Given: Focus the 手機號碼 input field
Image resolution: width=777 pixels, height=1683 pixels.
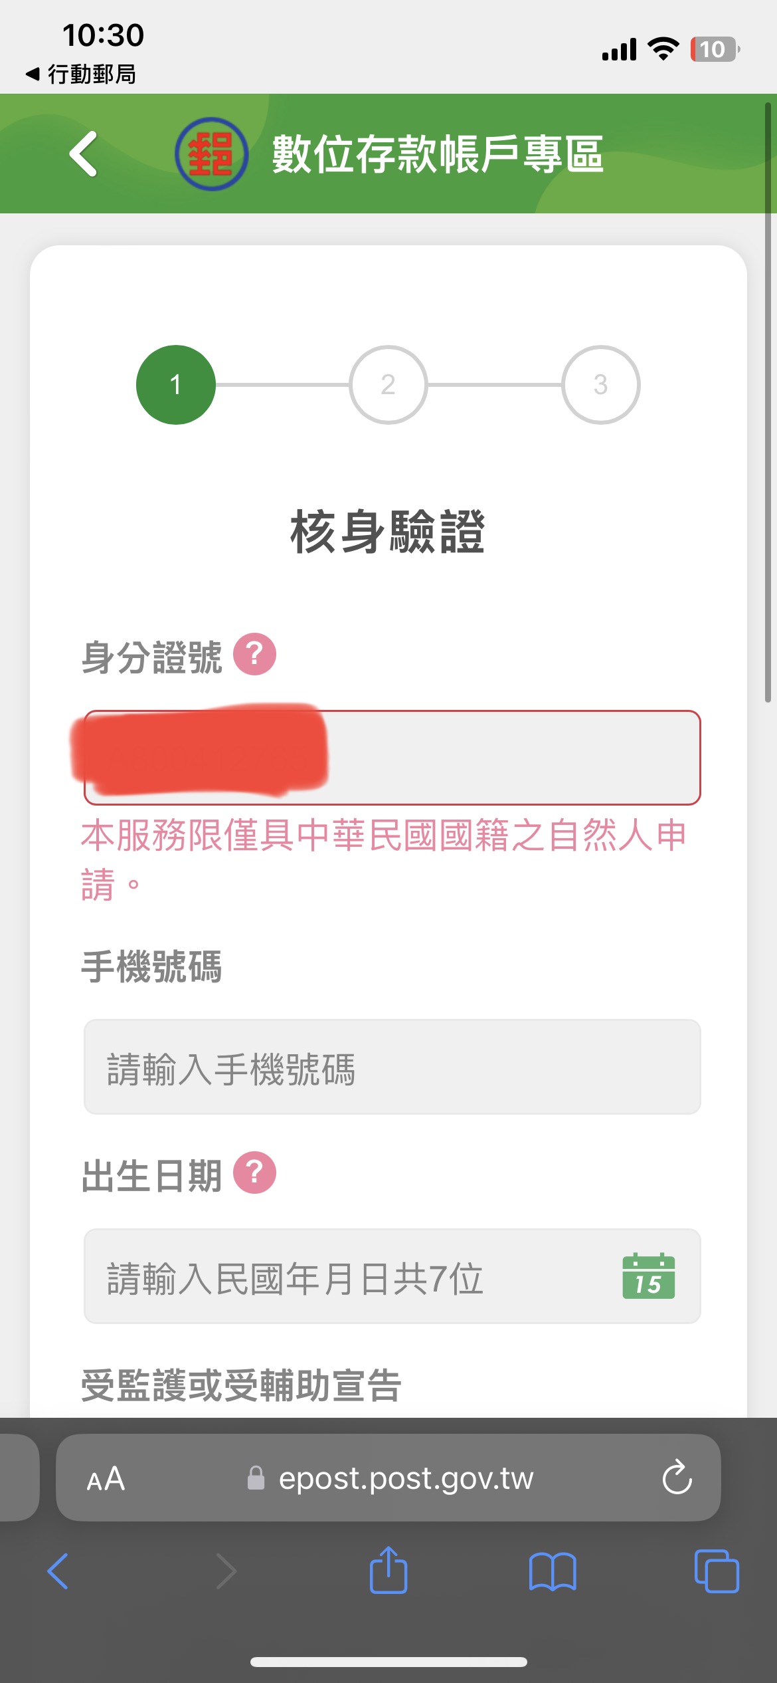Looking at the screenshot, I should click(392, 1067).
